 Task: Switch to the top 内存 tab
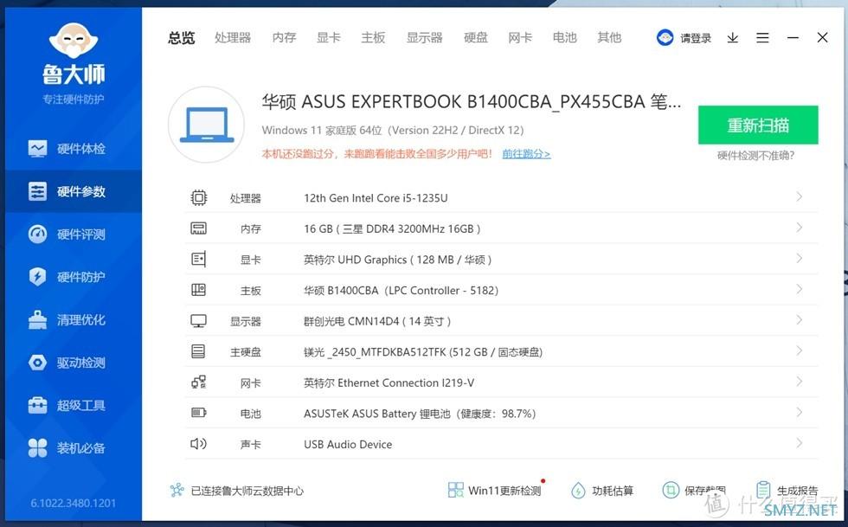tap(284, 38)
